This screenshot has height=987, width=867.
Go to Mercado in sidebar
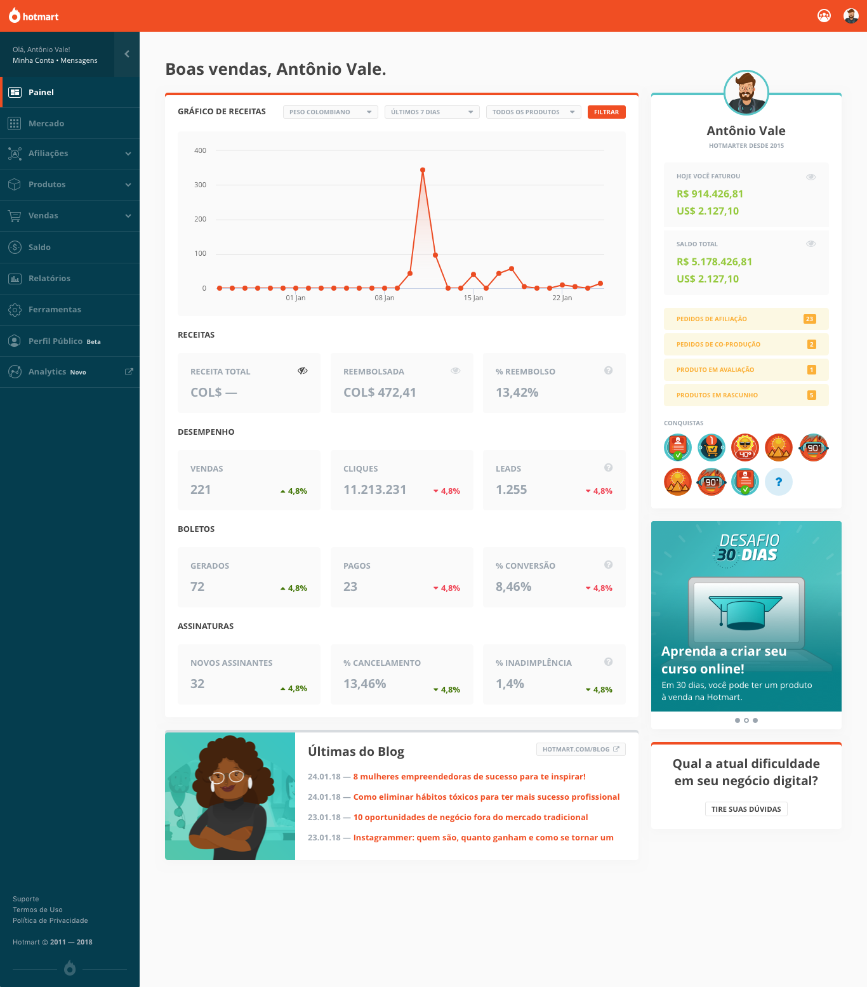pos(46,123)
